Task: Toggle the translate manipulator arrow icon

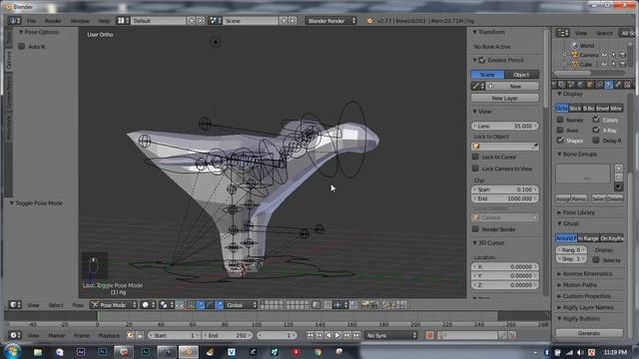Action: [201, 304]
